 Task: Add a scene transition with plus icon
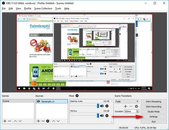click(x=125, y=106)
